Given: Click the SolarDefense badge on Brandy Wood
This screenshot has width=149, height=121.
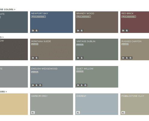Looking at the screenshot, I should tap(84, 17).
